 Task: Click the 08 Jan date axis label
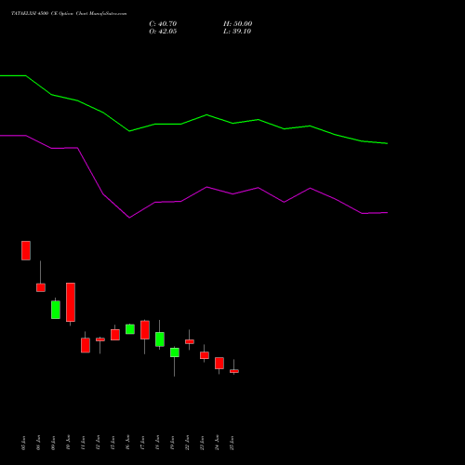click(39, 443)
